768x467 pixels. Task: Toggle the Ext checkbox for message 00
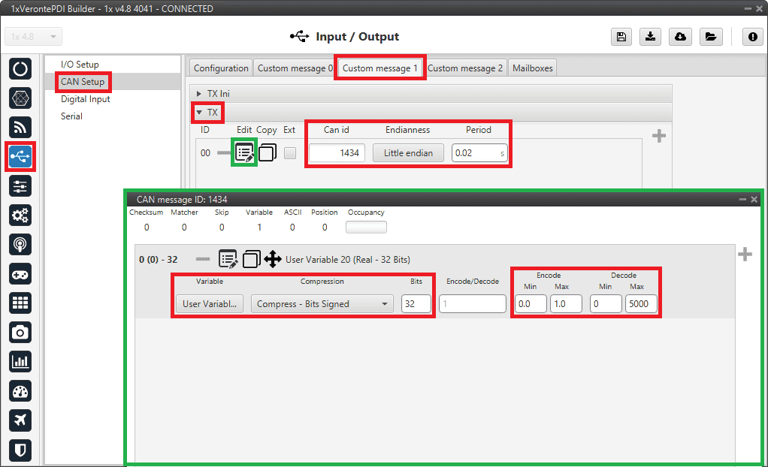(289, 153)
